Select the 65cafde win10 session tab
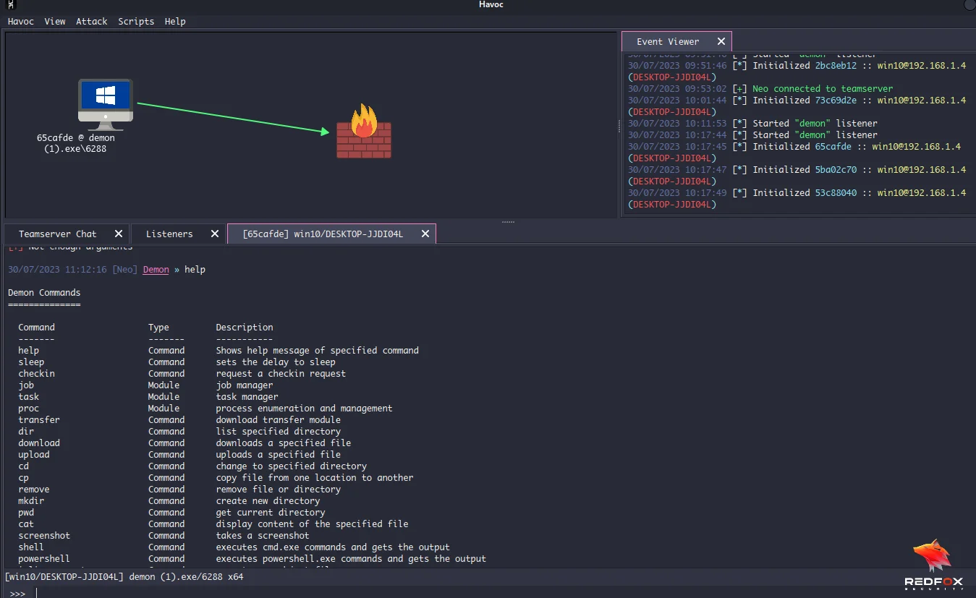This screenshot has height=598, width=976. point(326,234)
